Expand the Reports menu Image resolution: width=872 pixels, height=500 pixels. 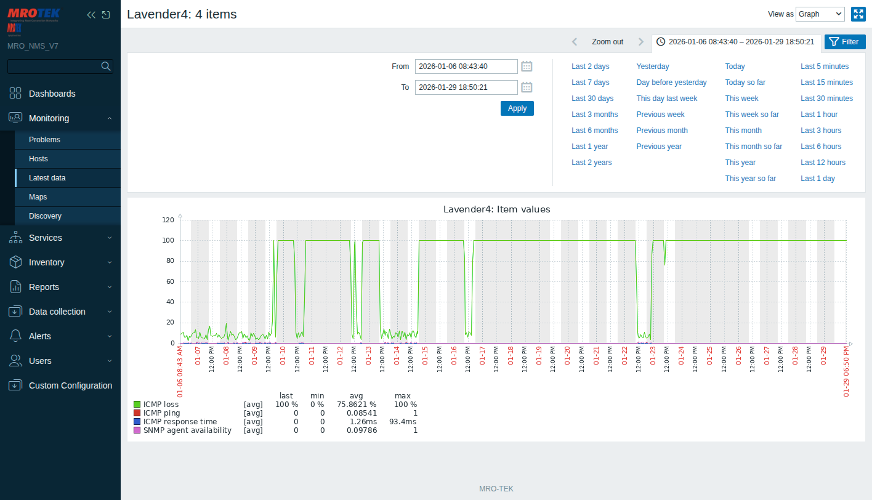tap(60, 287)
